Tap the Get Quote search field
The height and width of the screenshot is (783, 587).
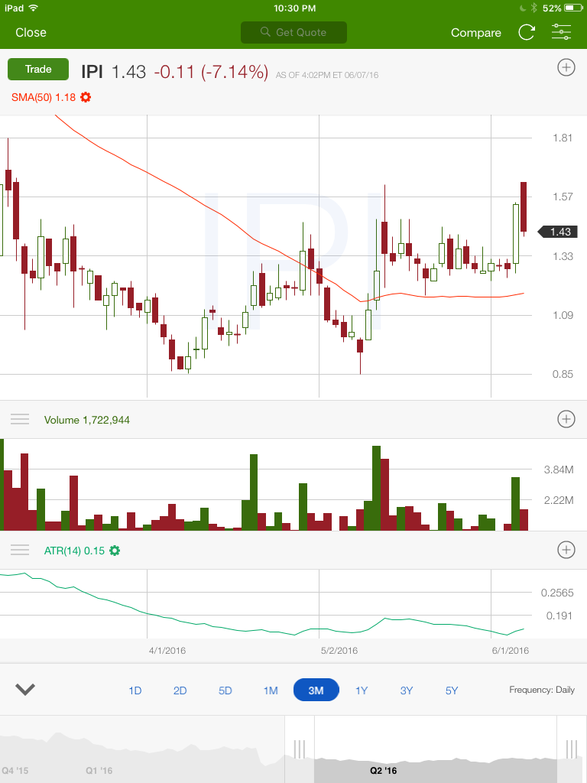[293, 32]
